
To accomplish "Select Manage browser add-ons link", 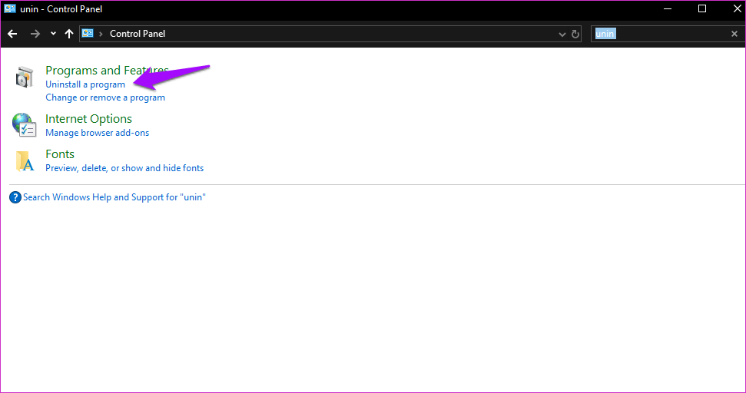I will pos(97,133).
